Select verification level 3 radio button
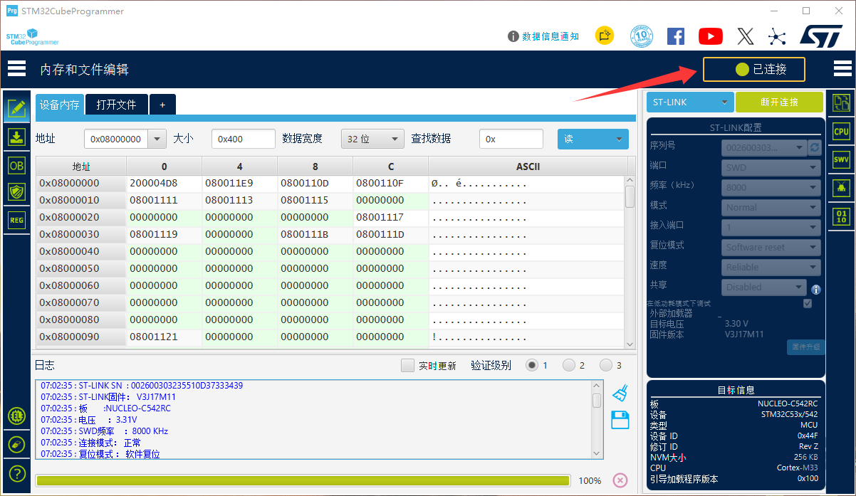The height and width of the screenshot is (496, 856). [x=606, y=365]
